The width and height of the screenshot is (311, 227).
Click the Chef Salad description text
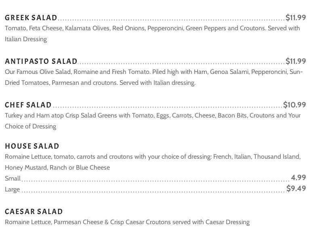pyautogui.click(x=153, y=121)
